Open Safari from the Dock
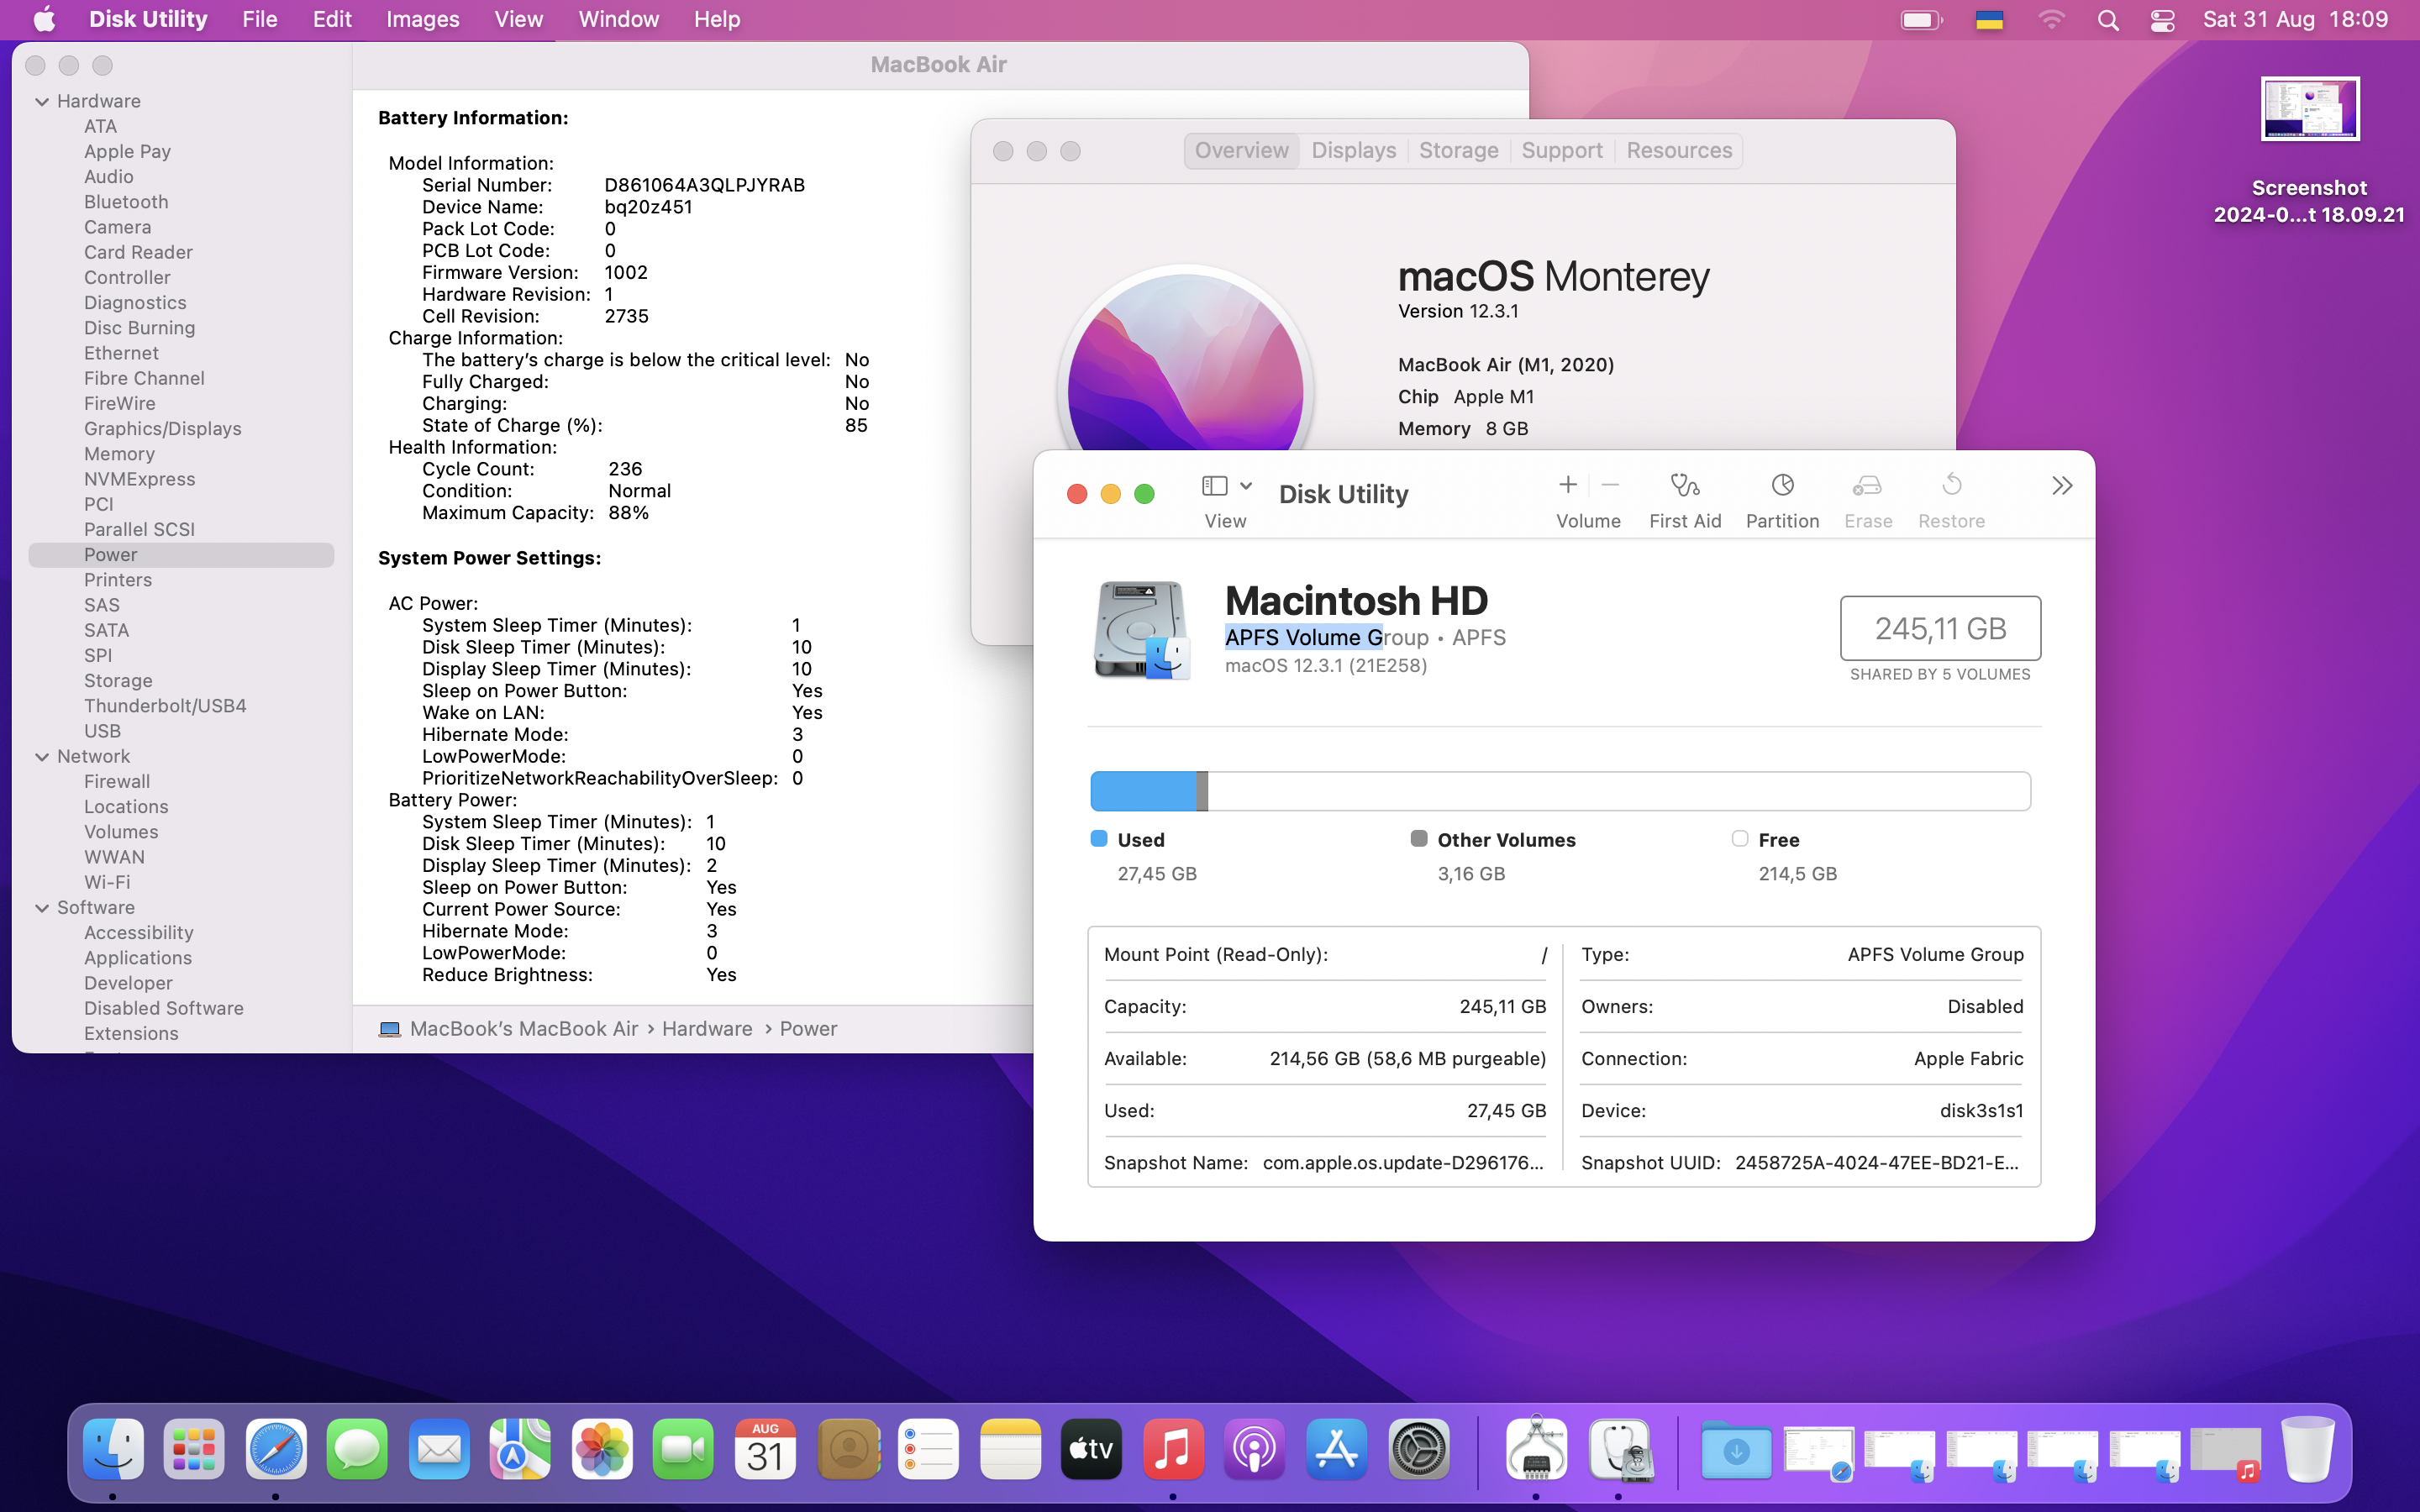 [276, 1448]
